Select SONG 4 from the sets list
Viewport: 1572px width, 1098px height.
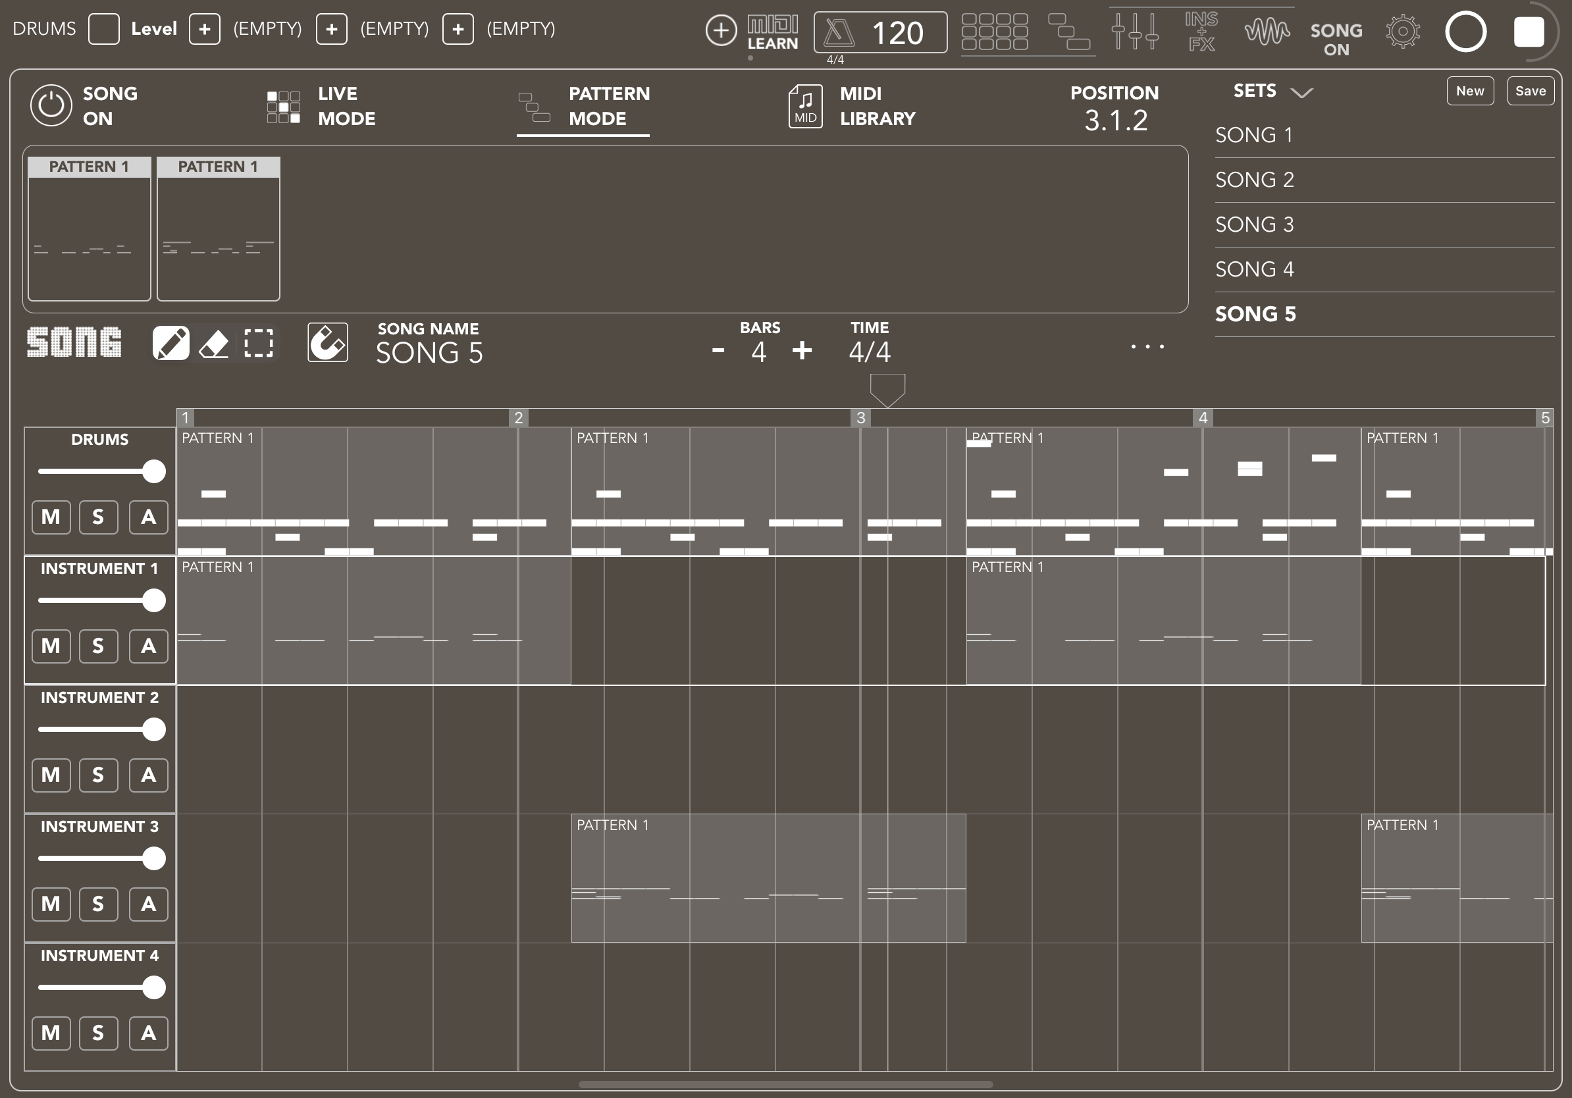pos(1384,270)
